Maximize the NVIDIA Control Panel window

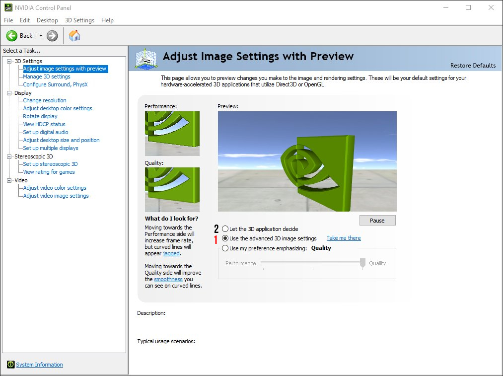point(468,8)
